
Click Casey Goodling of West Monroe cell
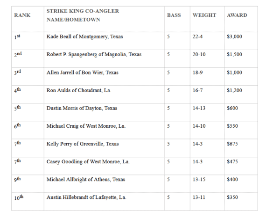coord(88,162)
